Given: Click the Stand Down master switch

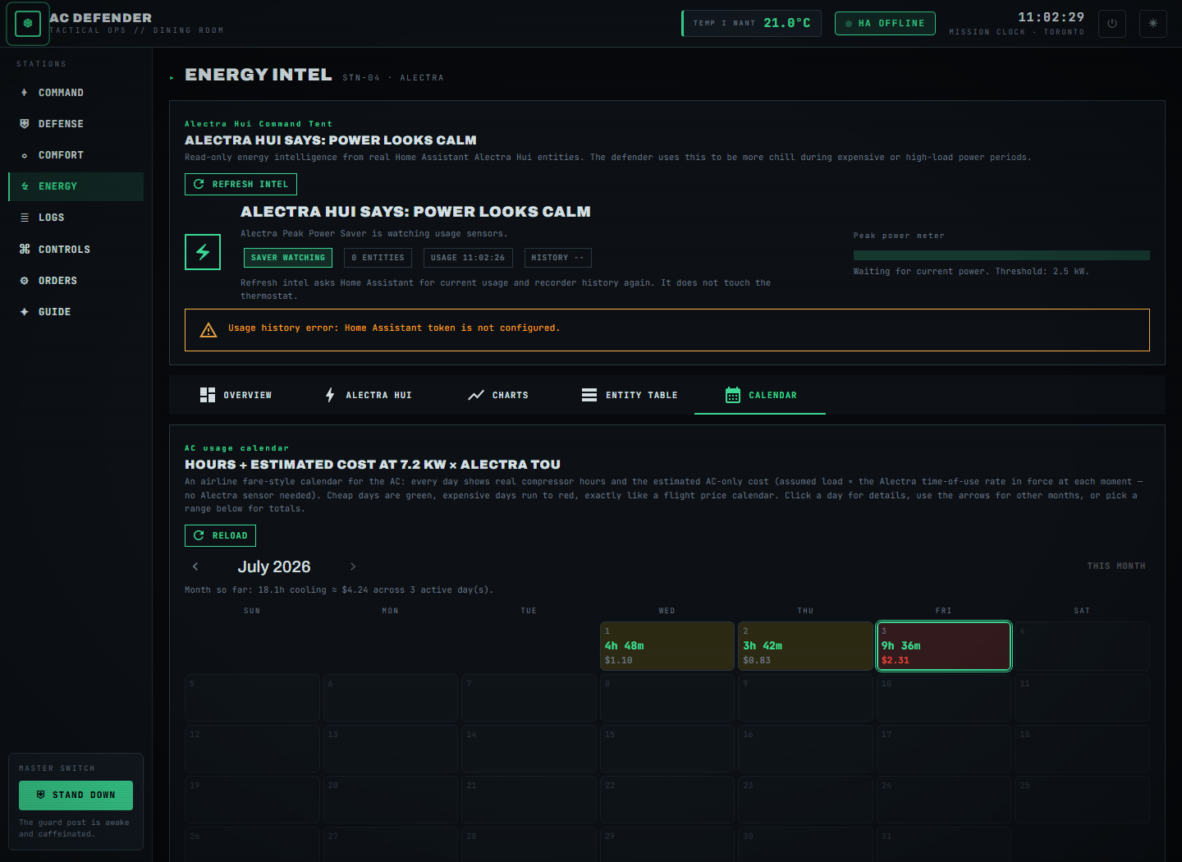Looking at the screenshot, I should [x=76, y=796].
